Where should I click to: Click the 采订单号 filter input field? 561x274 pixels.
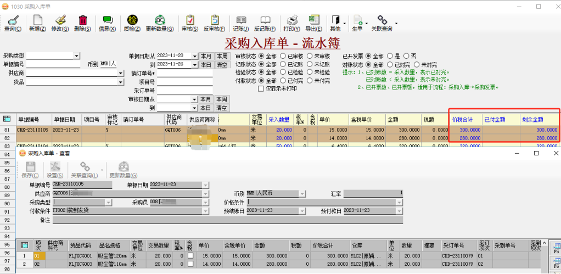[x=184, y=91]
